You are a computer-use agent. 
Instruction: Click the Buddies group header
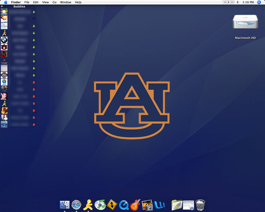click(19, 6)
